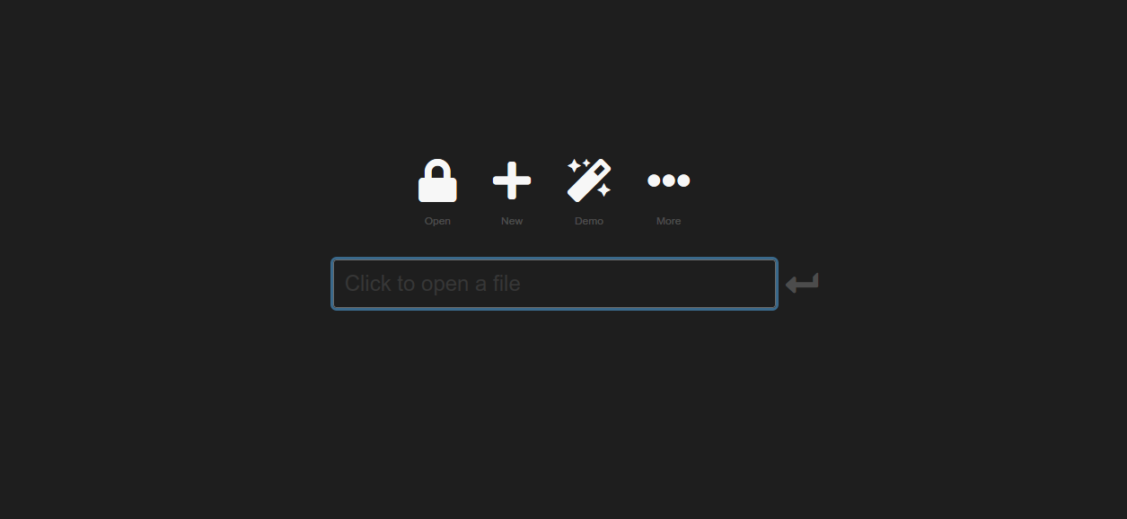
Task: Create a new database with the plus icon
Action: 512,180
